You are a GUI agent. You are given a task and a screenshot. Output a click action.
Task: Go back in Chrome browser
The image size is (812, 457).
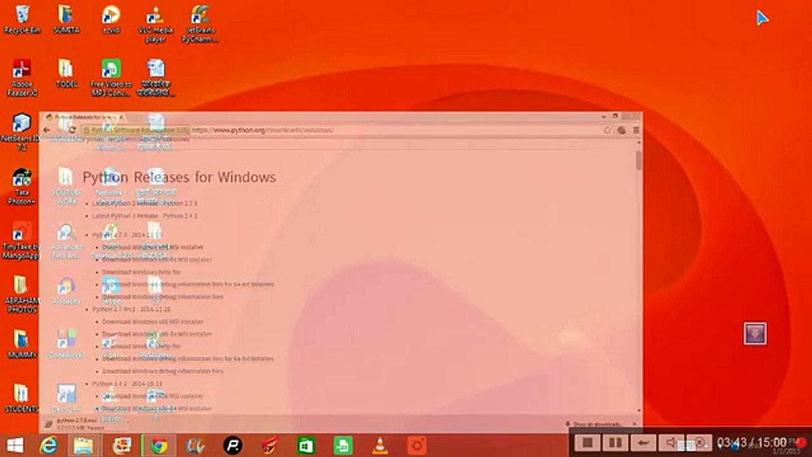[x=46, y=130]
